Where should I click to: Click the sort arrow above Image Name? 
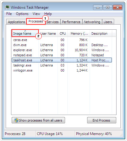pos(25,31)
